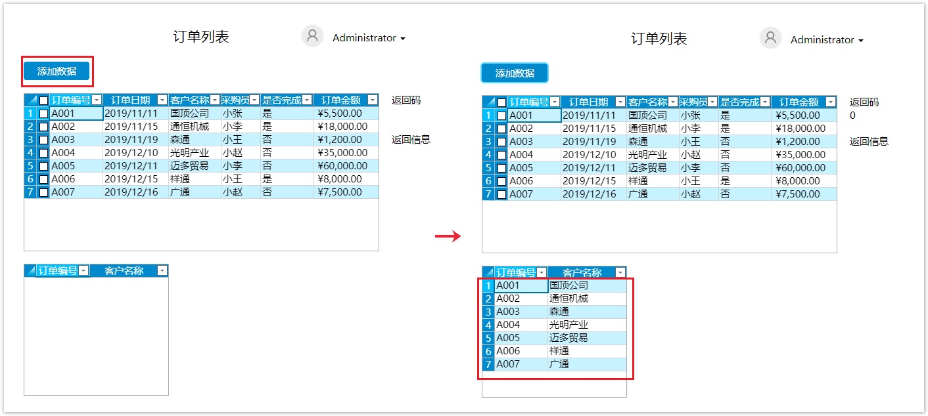
Task: Open the Administrator user menu in right screenshot
Action: click(827, 40)
